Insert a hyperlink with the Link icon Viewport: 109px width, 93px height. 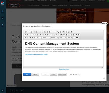pos(56,35)
